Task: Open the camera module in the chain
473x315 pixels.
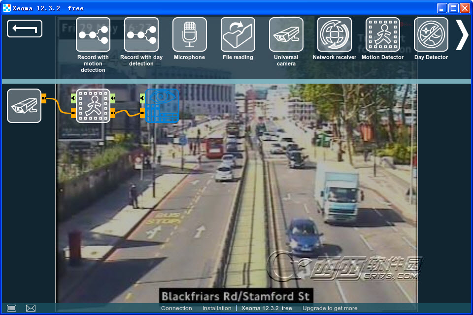Action: (x=24, y=106)
